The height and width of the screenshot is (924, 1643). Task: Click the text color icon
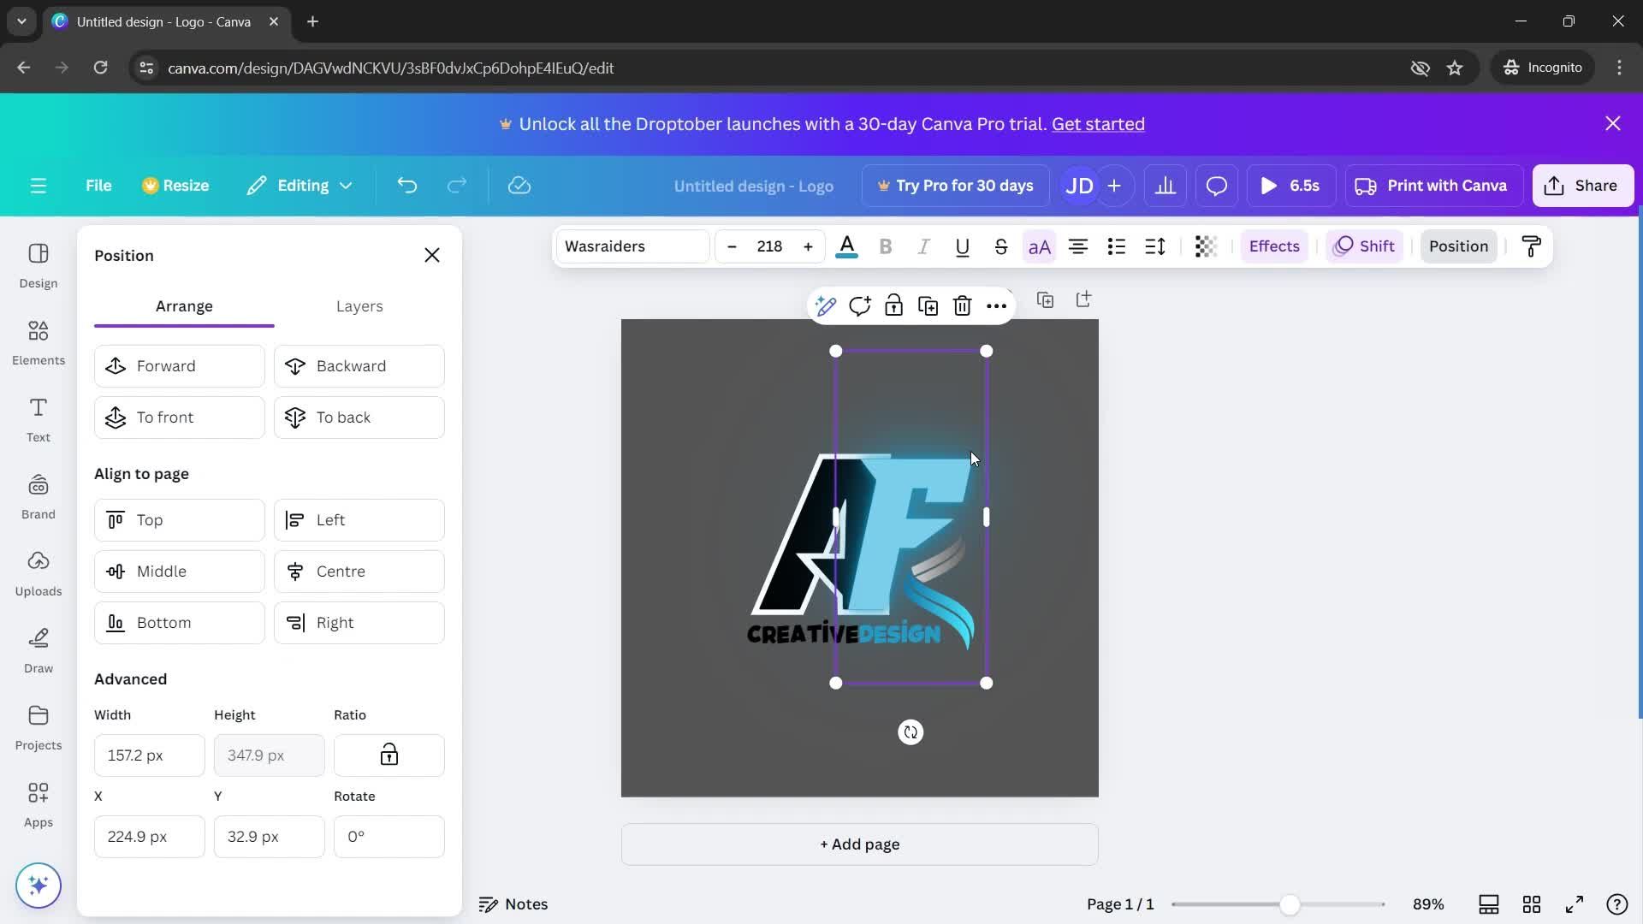click(x=846, y=246)
